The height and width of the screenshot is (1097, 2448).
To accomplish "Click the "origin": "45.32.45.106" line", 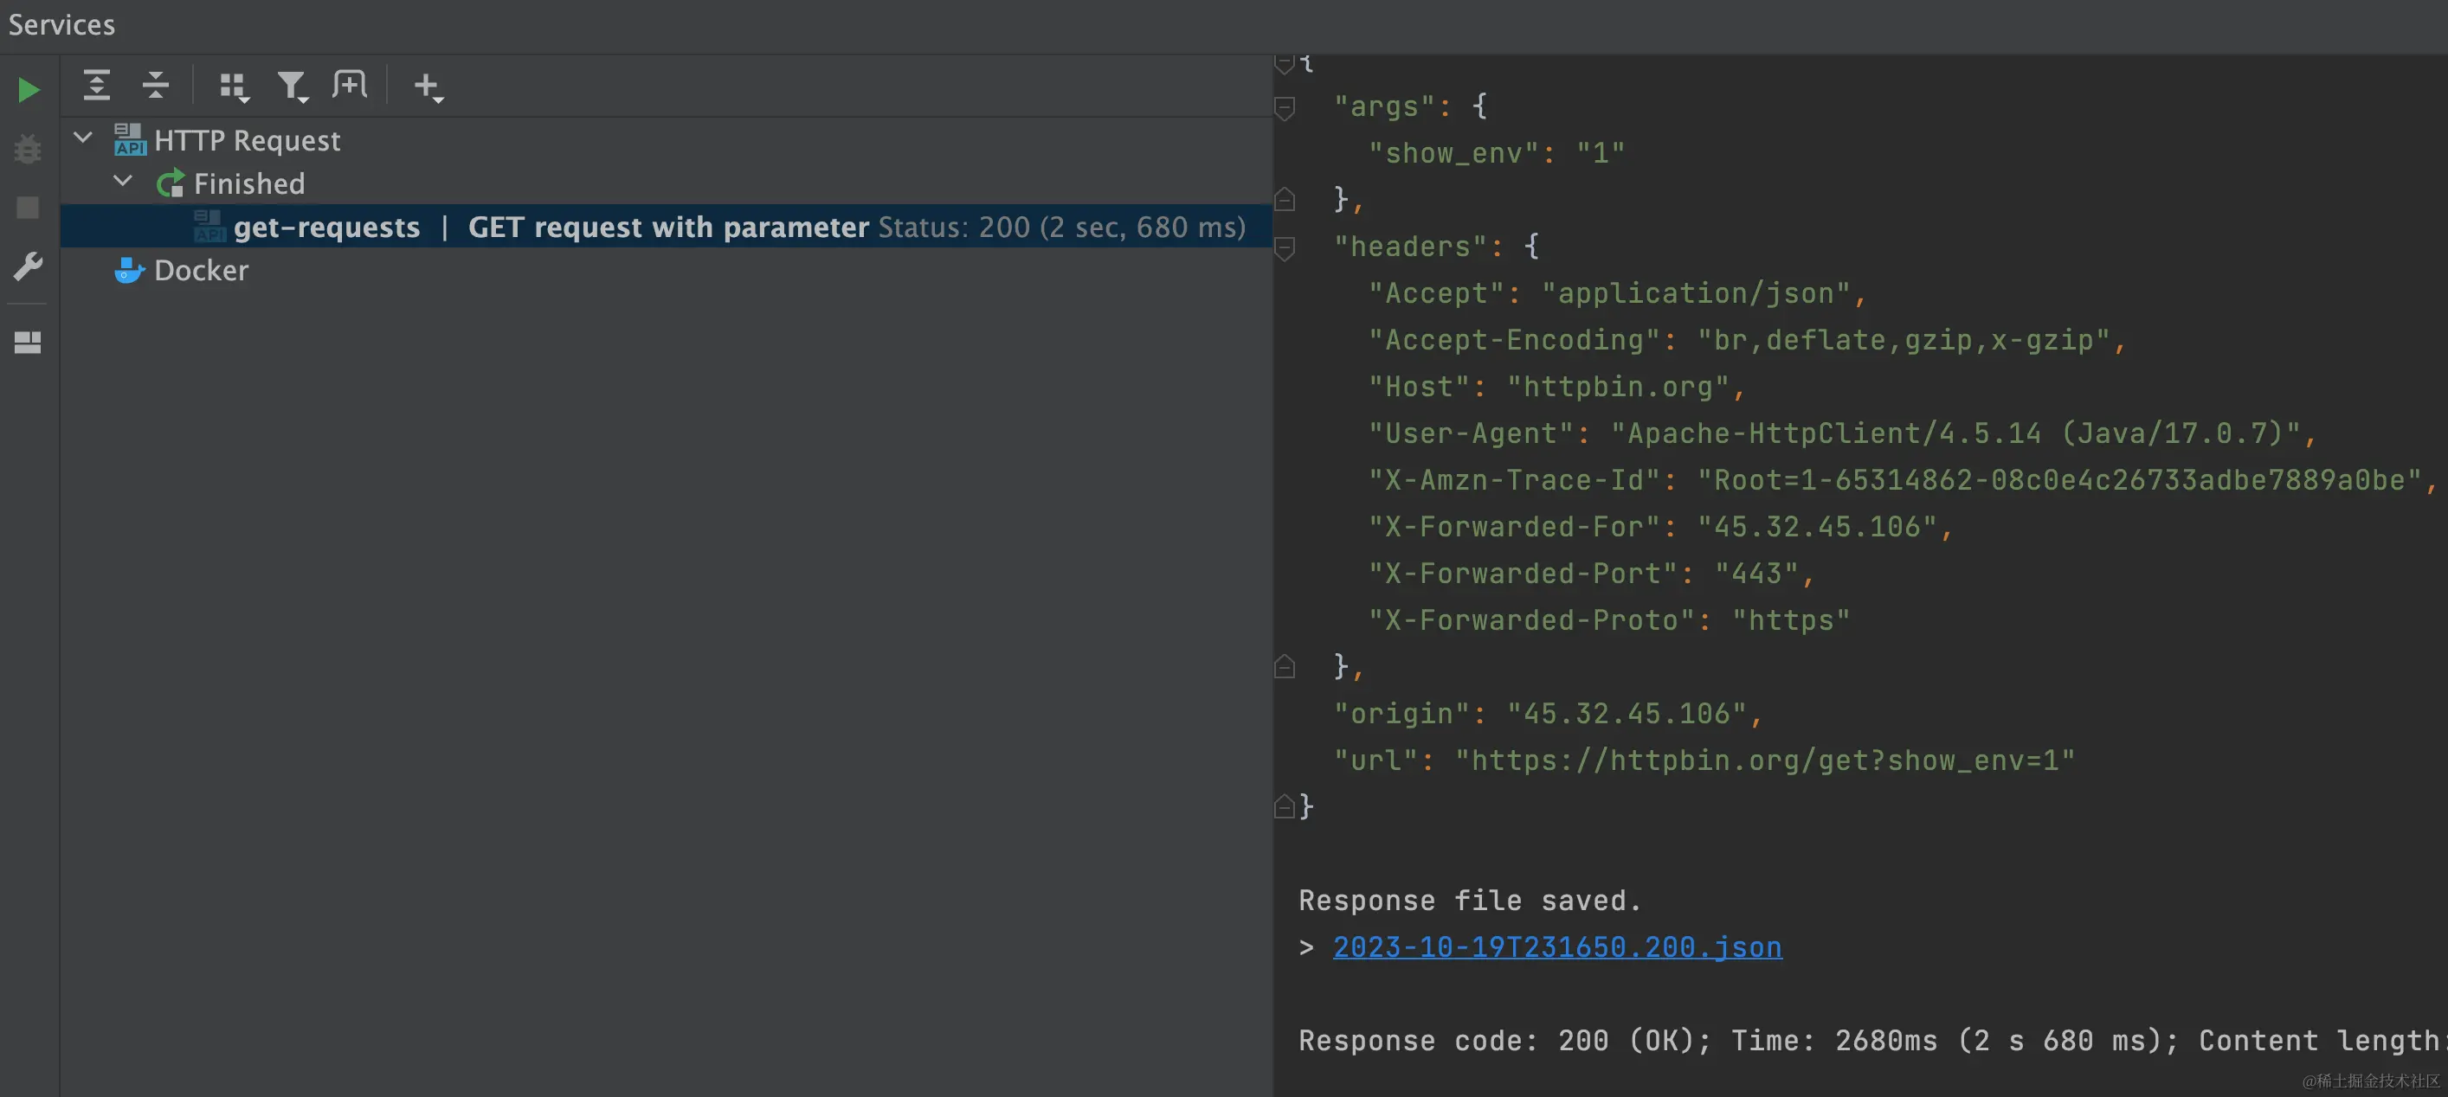I will [x=1548, y=713].
